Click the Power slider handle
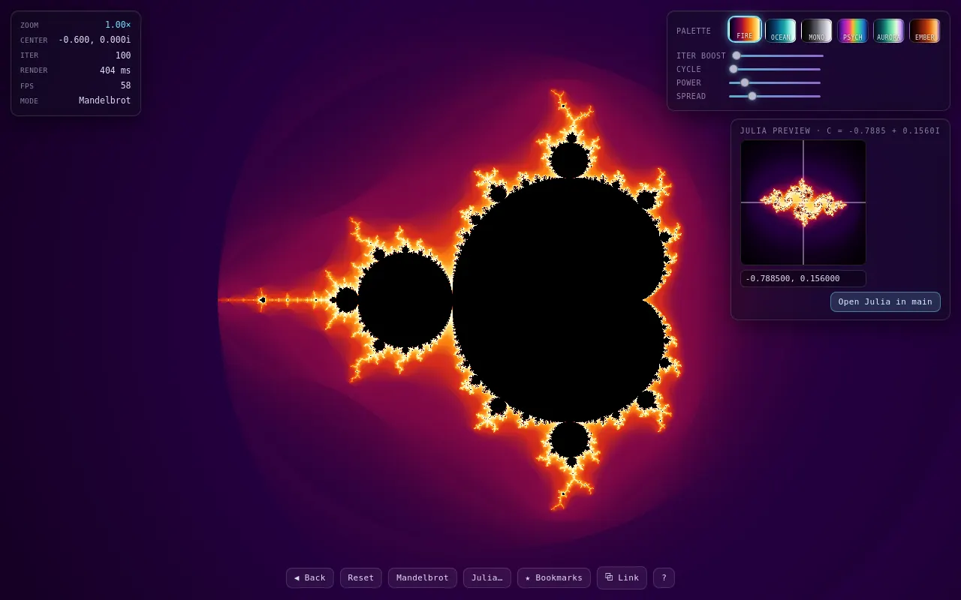Viewport: 961px width, 600px height. (x=745, y=82)
